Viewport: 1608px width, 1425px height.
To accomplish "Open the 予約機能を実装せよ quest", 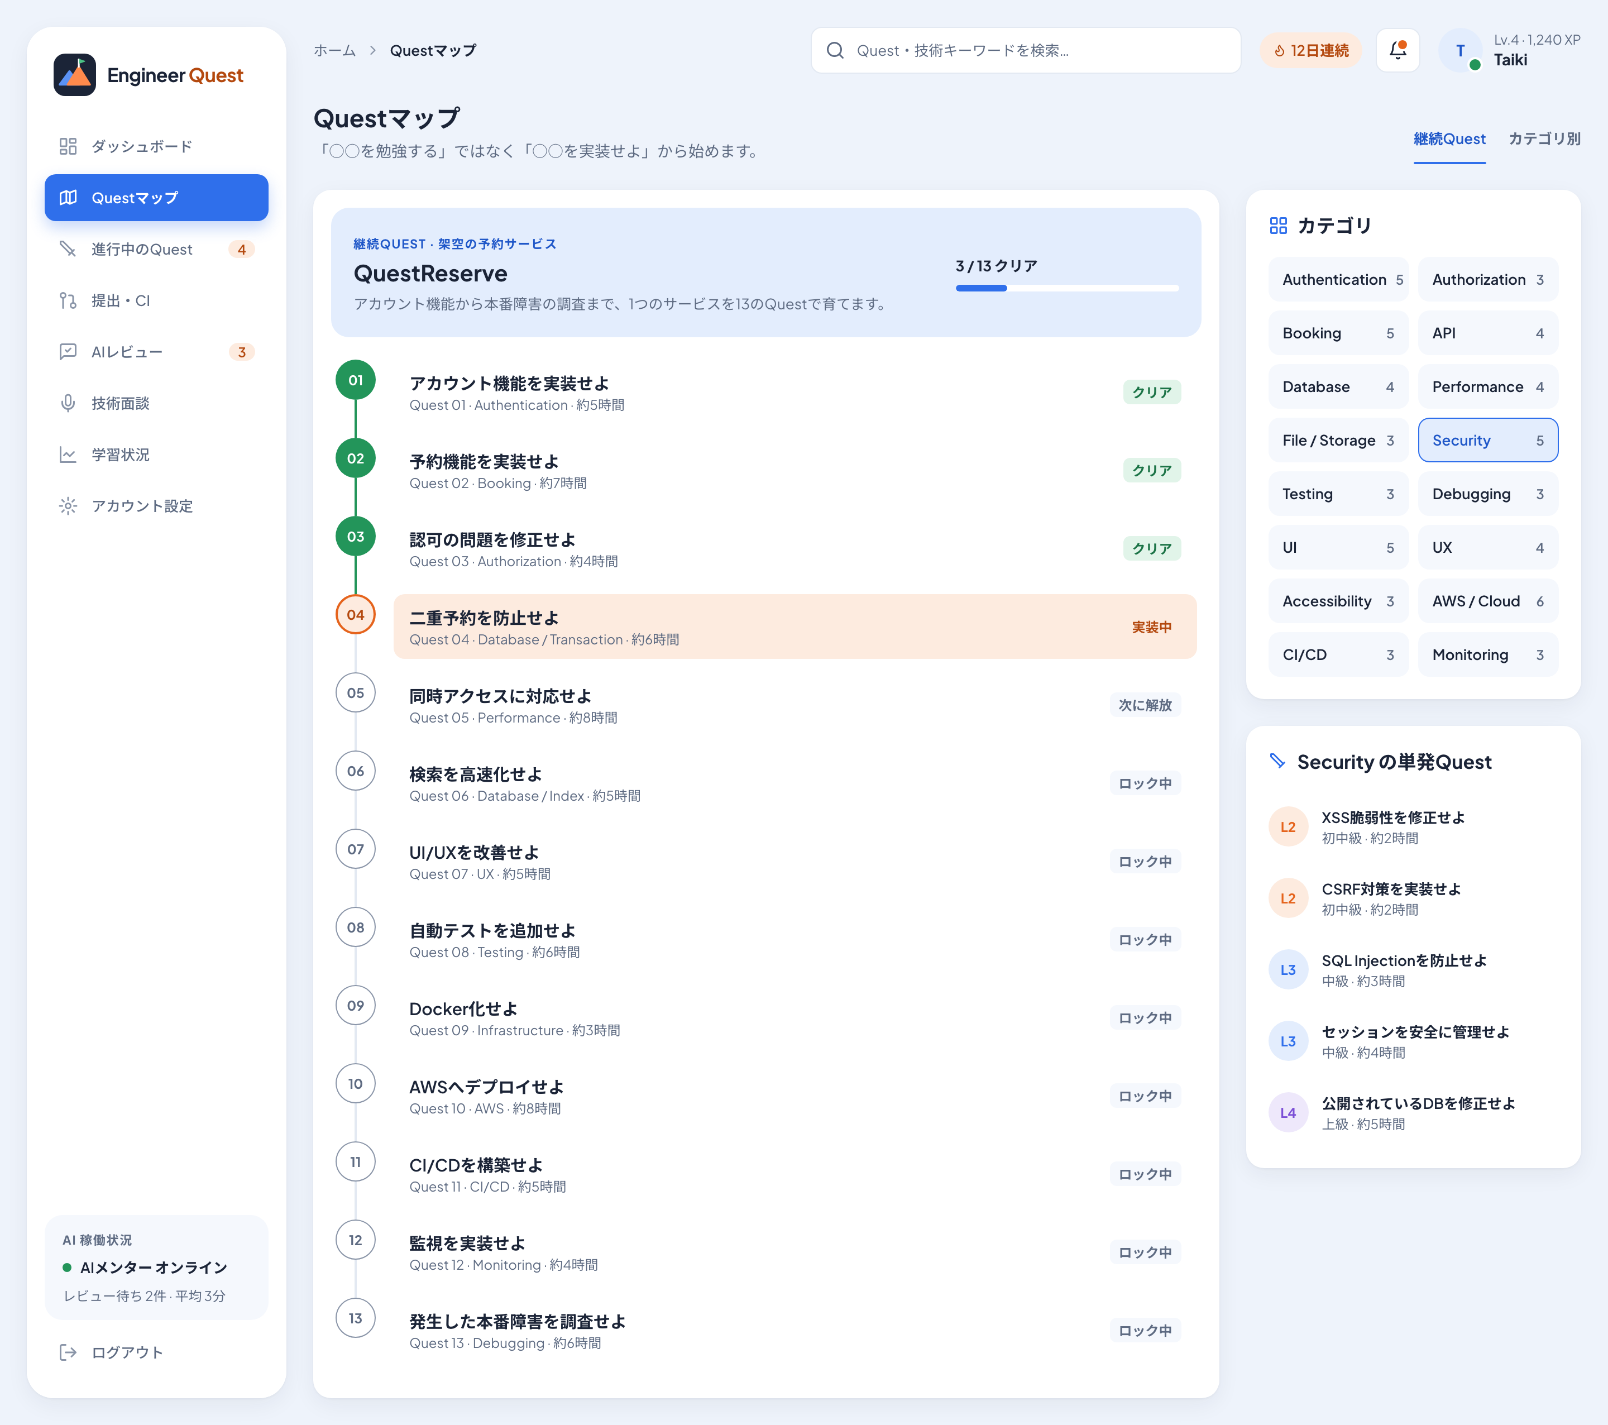I will pos(795,471).
